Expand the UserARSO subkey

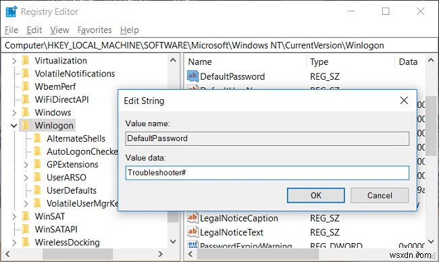tap(26, 178)
